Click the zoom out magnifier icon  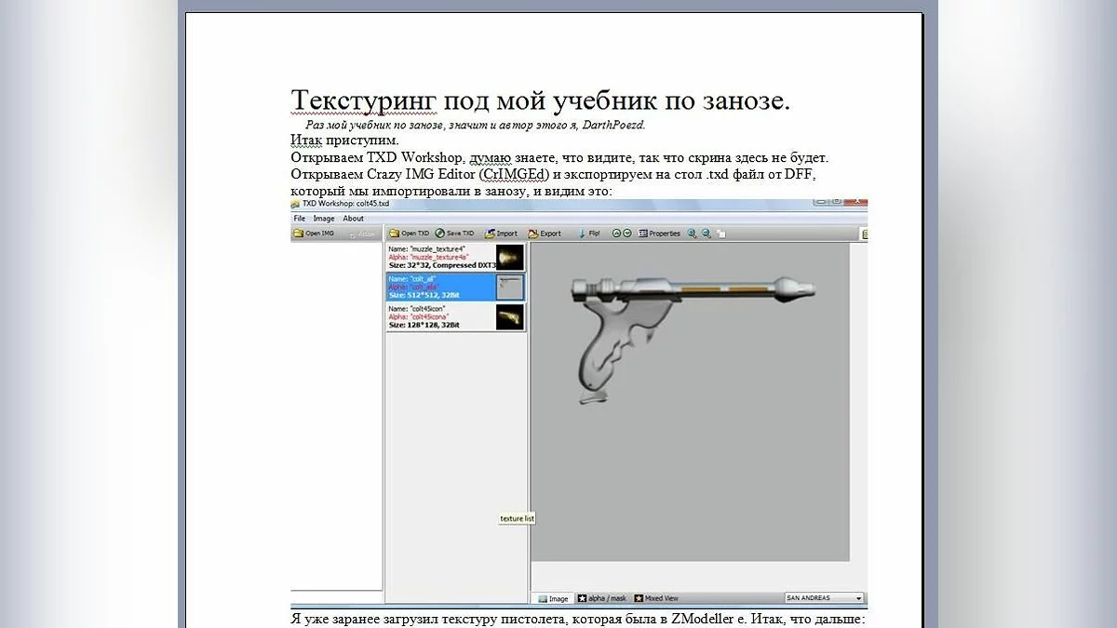707,234
